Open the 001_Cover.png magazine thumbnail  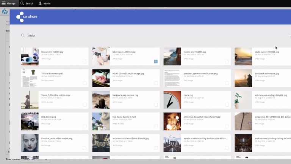[x=30, y=121]
